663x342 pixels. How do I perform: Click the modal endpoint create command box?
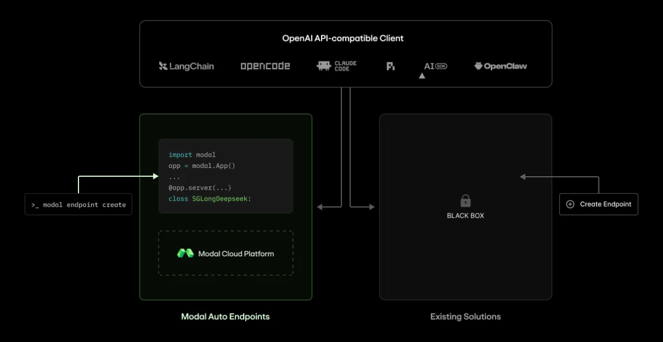coord(78,204)
